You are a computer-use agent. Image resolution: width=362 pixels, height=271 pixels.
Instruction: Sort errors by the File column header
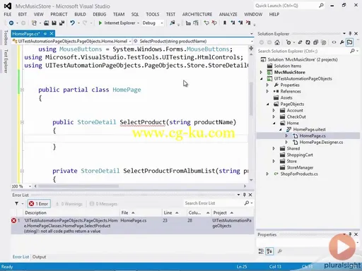click(141, 212)
